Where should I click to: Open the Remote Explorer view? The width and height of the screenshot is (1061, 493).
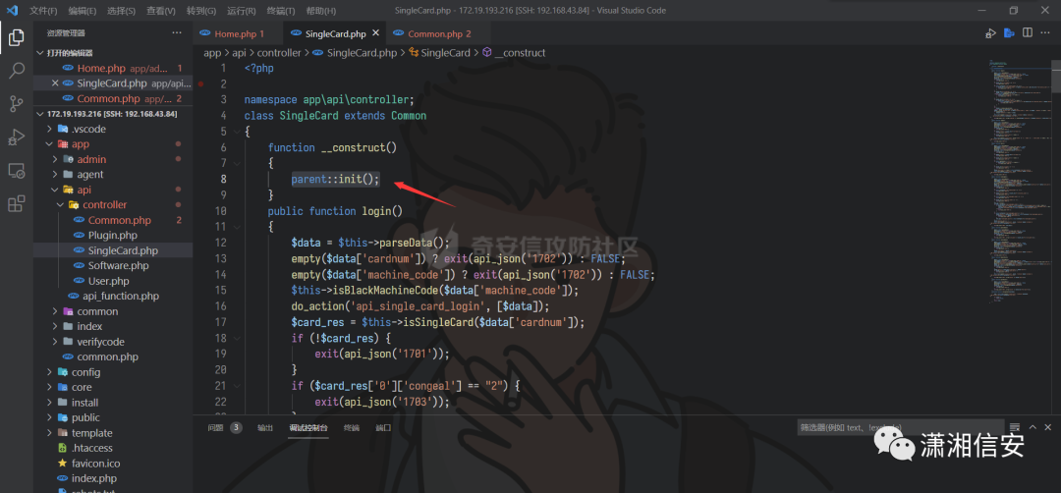click(17, 171)
